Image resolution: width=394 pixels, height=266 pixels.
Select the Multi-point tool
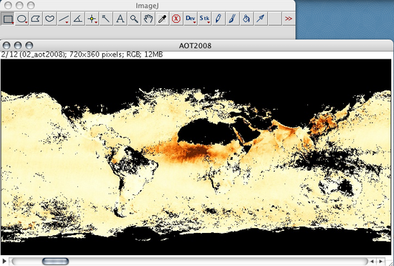(x=92, y=19)
